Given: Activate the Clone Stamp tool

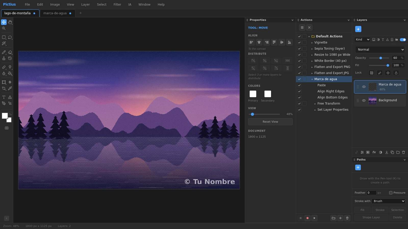Looking at the screenshot, I should [x=4, y=58].
